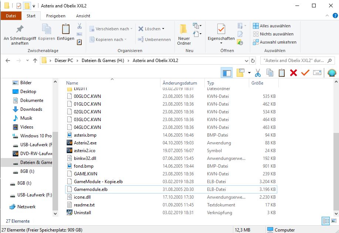This screenshot has height=233, width=339.
Task: Click the edit document icon in Öffnen group
Action: point(240,34)
